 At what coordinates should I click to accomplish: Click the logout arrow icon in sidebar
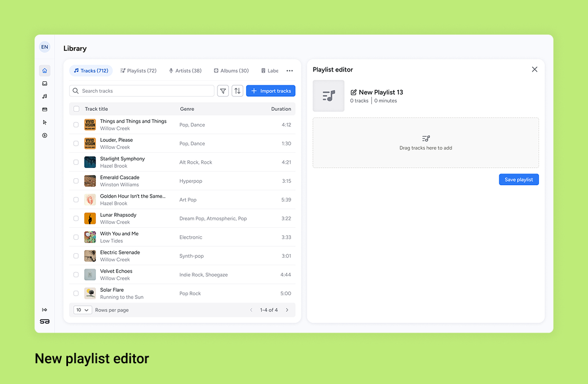tap(44, 310)
